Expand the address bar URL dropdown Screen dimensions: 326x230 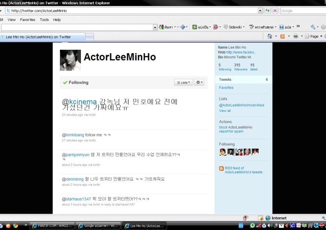tap(260, 10)
